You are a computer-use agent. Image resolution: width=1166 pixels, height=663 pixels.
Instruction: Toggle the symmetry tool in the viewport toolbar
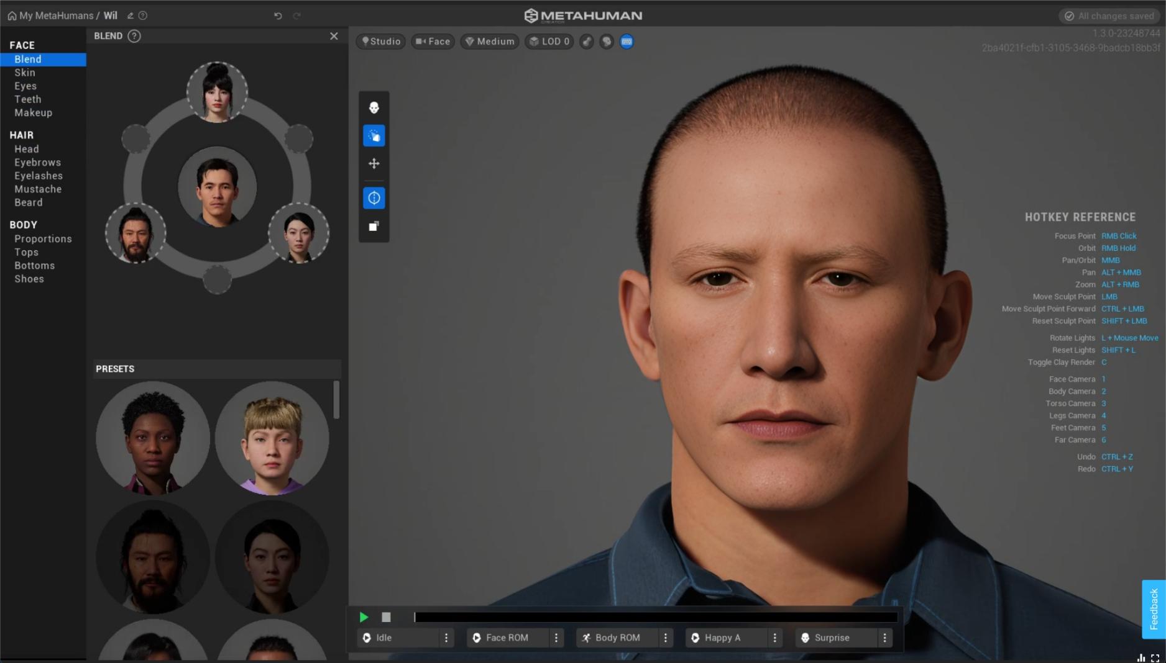pos(374,198)
